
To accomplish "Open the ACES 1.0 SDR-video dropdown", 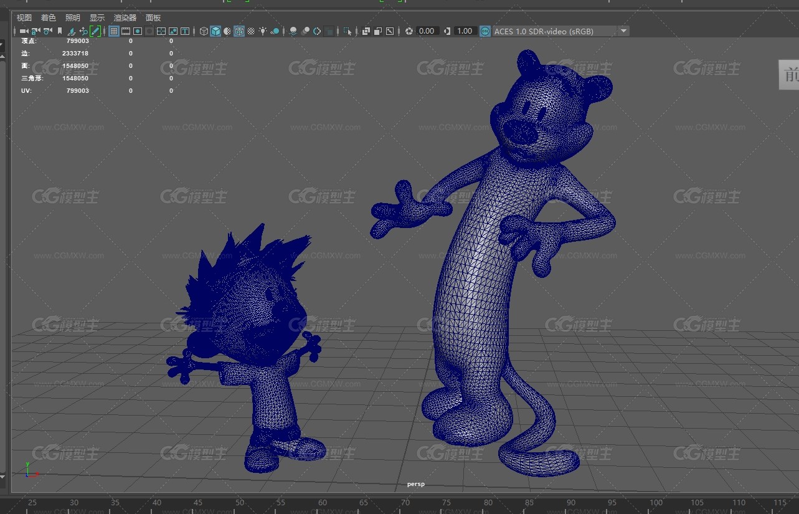I will [561, 31].
